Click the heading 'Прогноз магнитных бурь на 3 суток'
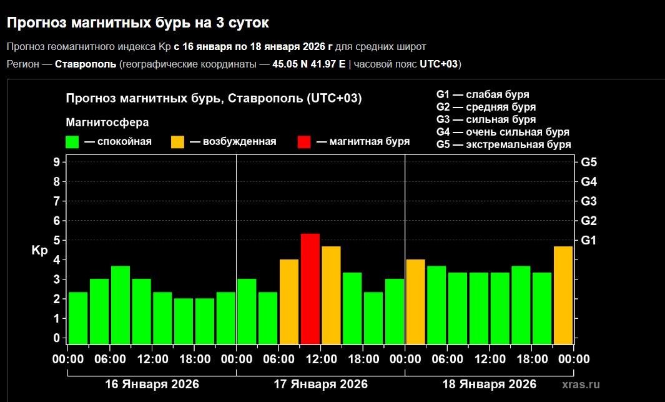The height and width of the screenshot is (402, 665). click(x=138, y=23)
